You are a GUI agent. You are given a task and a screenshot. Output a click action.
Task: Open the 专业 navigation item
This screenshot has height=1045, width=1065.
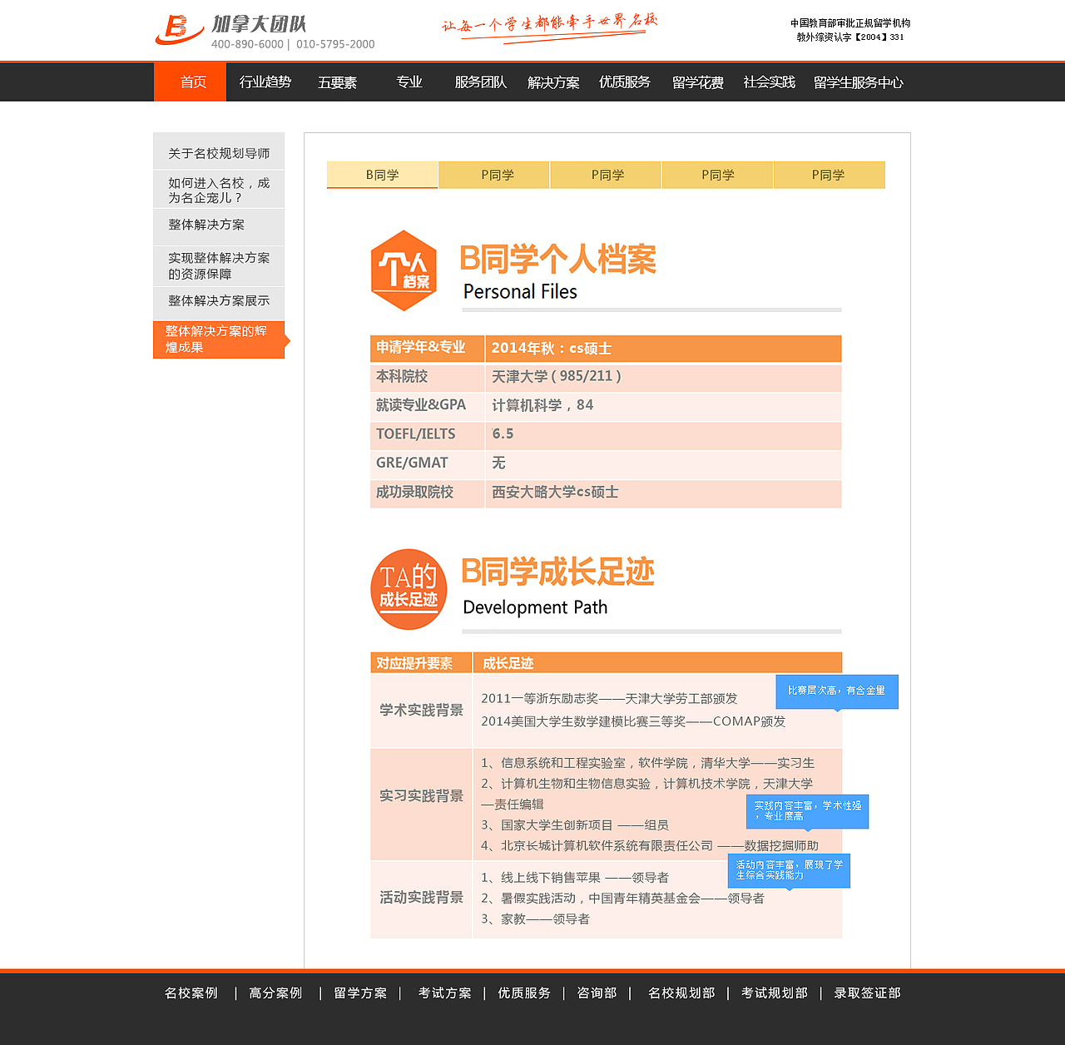tap(409, 82)
